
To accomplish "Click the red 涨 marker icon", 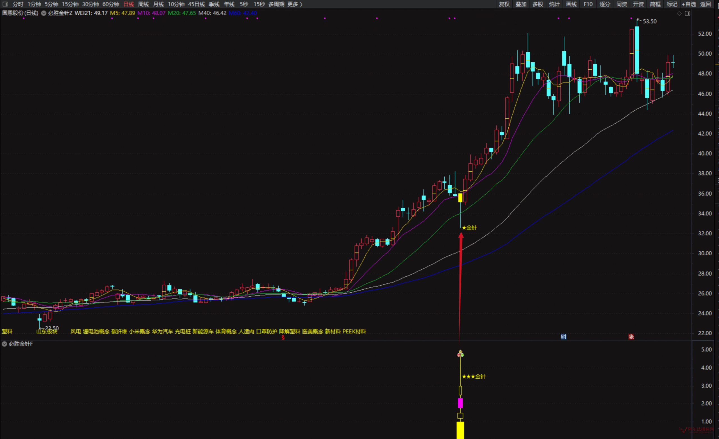I will (x=631, y=337).
